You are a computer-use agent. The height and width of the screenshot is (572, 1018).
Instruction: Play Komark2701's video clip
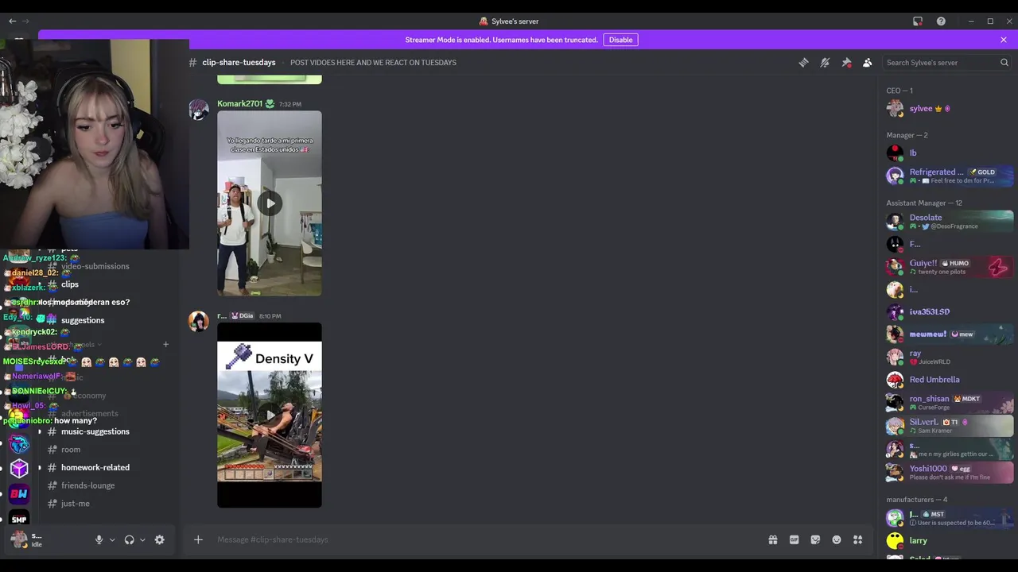pos(270,203)
